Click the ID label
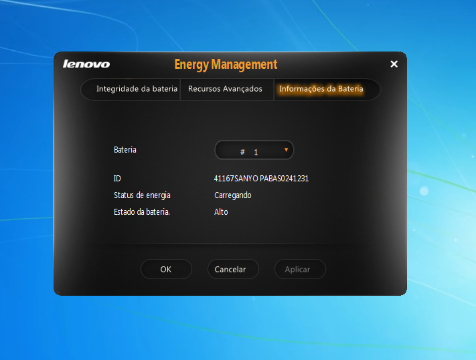Image resolution: width=476 pixels, height=360 pixels. (117, 179)
